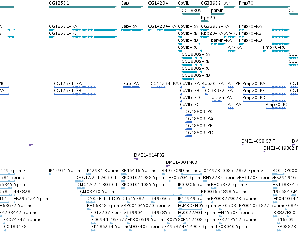Viewport: 298px width, 232px height.
Task: Click the DME1-019B02 clone end label
Action: (x=280, y=148)
